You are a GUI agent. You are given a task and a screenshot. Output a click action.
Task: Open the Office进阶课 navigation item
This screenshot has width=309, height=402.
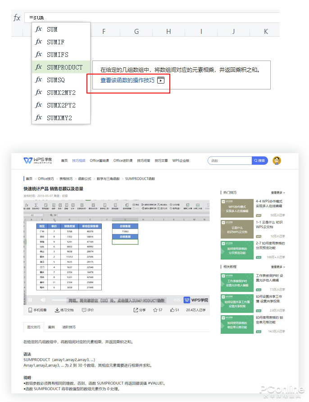pyautogui.click(x=123, y=160)
